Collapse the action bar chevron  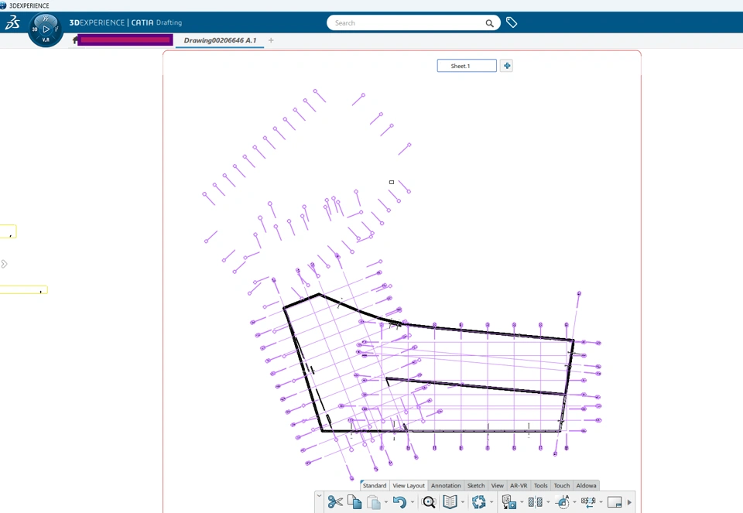319,495
